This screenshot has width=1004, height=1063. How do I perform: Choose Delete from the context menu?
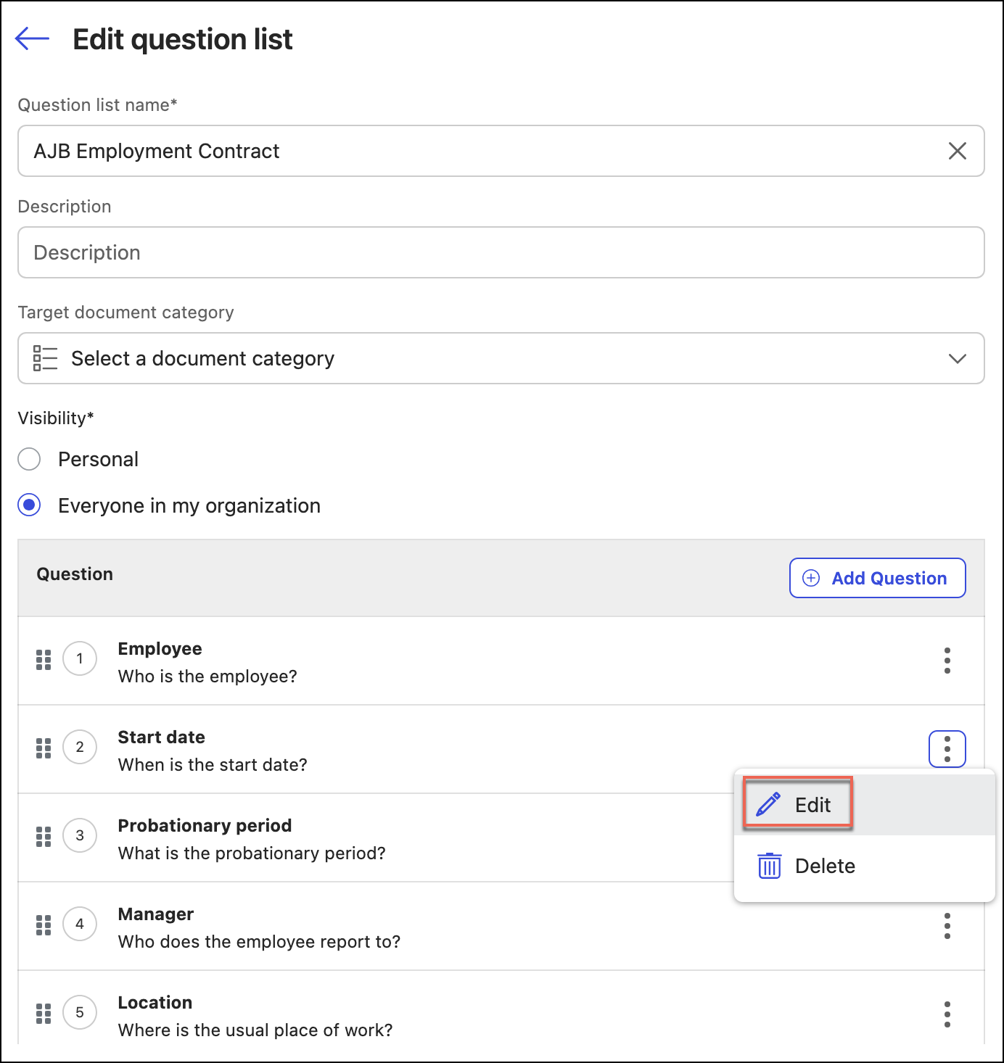(825, 865)
